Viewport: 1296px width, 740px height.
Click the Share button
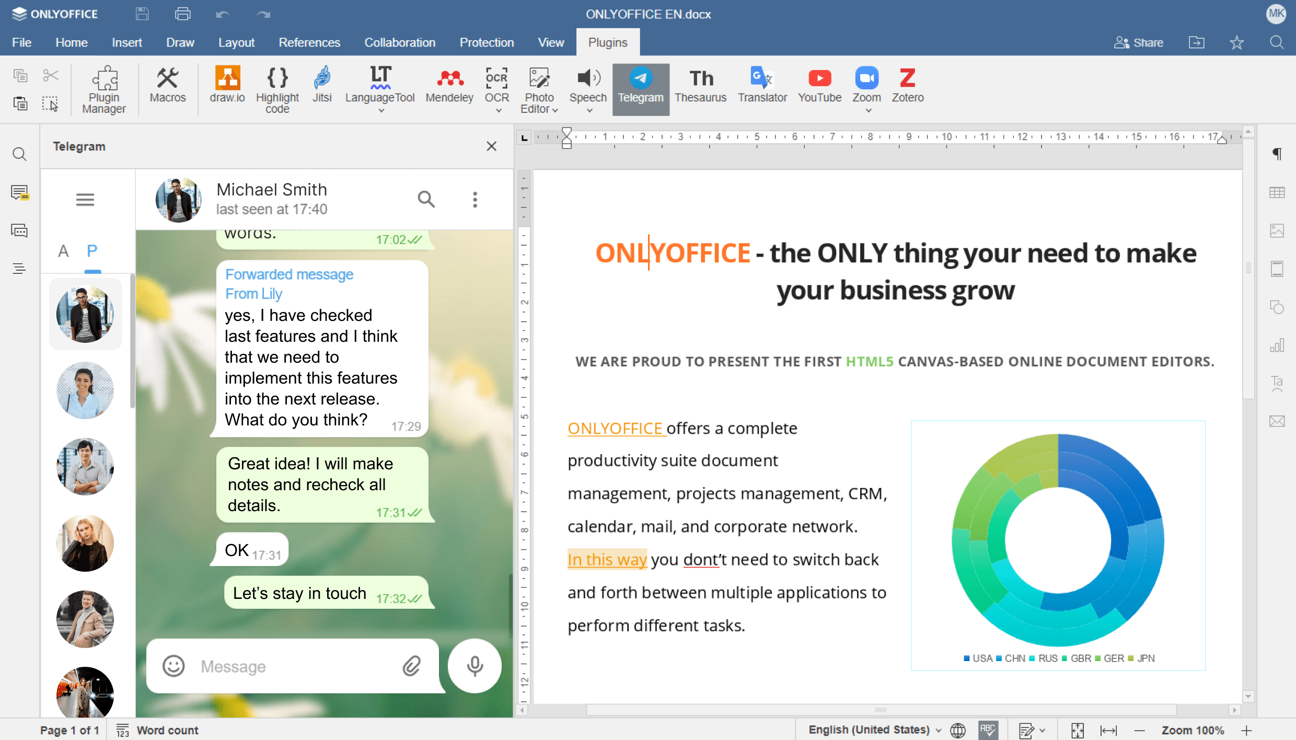tap(1139, 42)
